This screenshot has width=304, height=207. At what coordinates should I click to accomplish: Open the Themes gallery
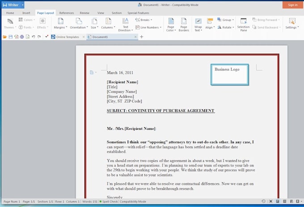10,23
